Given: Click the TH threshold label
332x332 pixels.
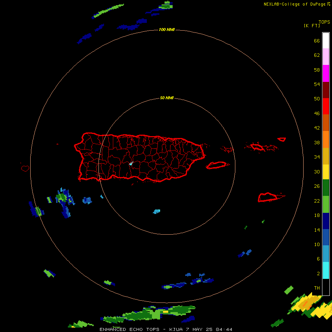Looking at the screenshot, I should [x=317, y=288].
